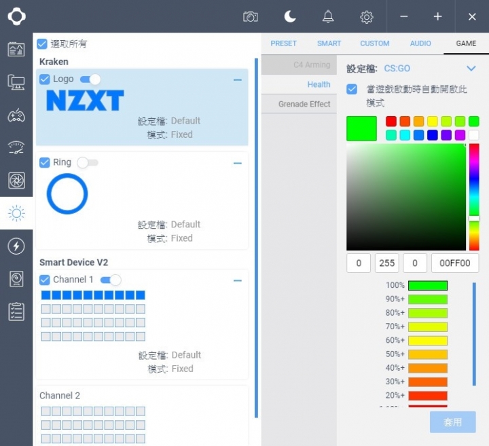Toggle night mode moon icon
Screen dimensions: 489x446
290,16
